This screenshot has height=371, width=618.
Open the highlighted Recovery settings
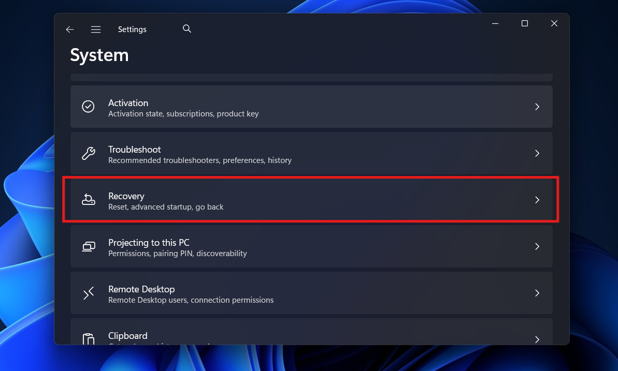pos(311,200)
